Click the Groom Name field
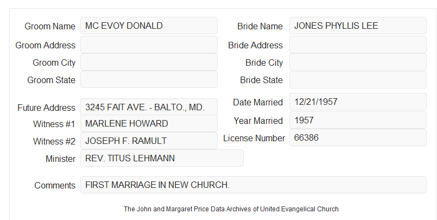The height and width of the screenshot is (220, 437). (149, 26)
